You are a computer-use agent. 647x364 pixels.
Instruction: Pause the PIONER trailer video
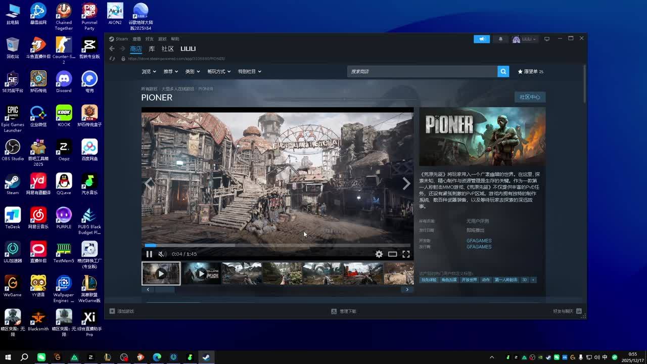tap(149, 254)
